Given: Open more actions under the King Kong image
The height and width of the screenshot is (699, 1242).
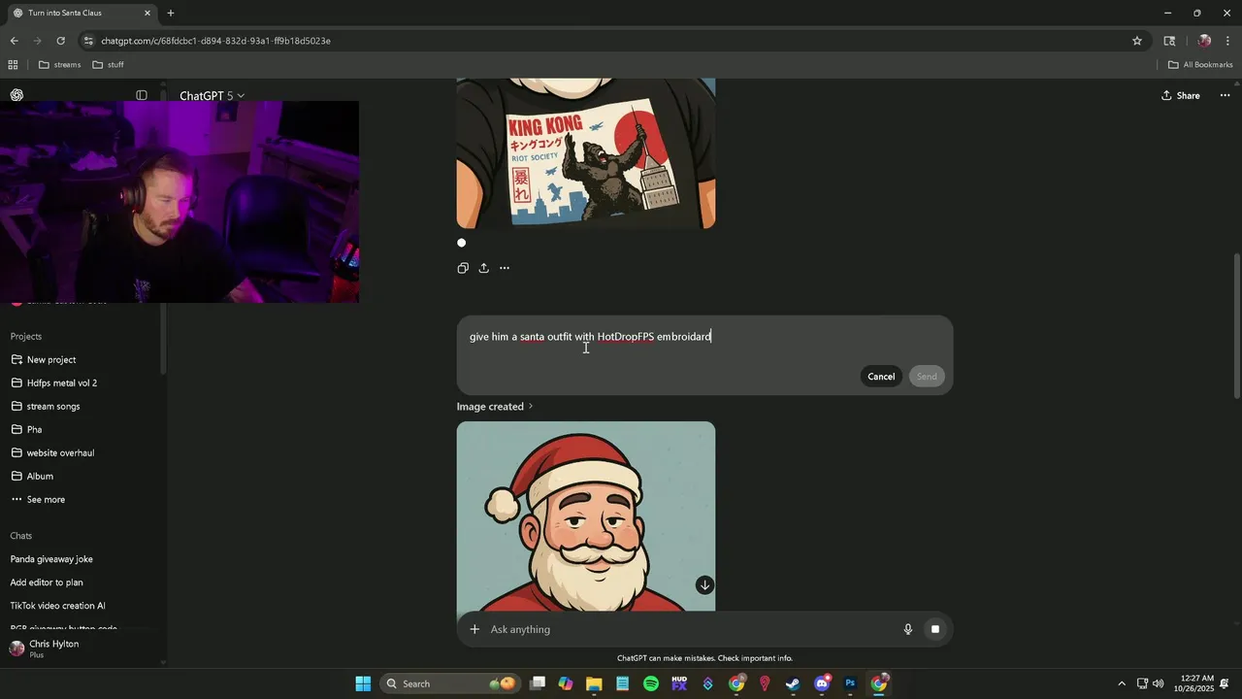Looking at the screenshot, I should [505, 268].
